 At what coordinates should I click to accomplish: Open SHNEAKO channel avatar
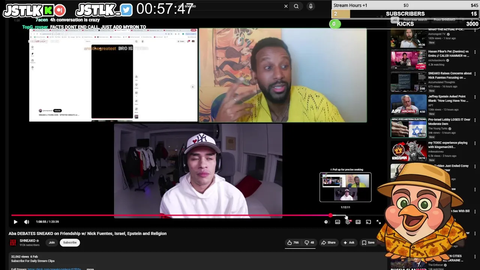(x=13, y=243)
